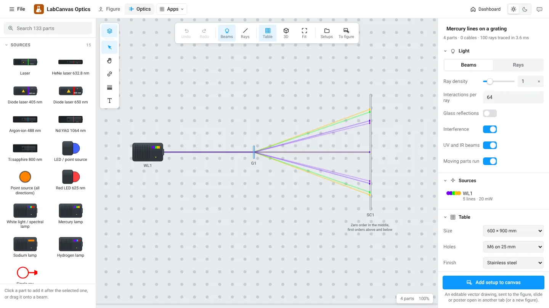This screenshot has height=308, width=549.
Task: Open the Finish dropdown Stainless steel
Action: click(513, 263)
